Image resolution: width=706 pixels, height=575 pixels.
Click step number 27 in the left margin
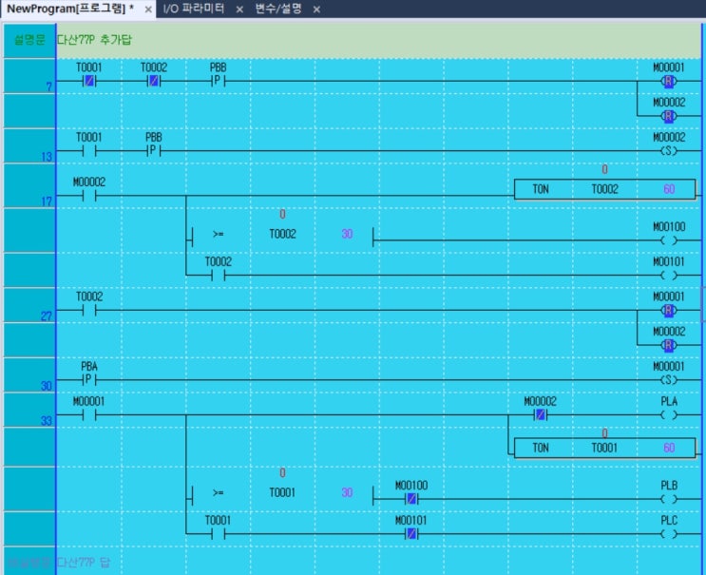pos(47,316)
